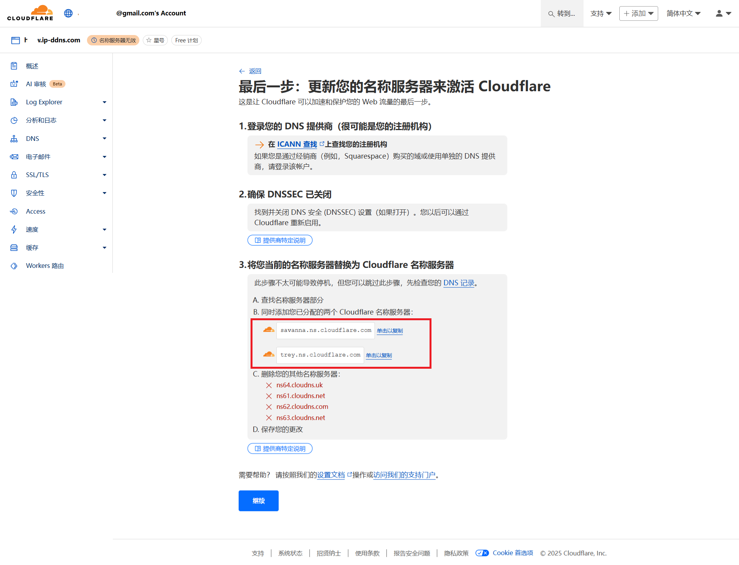Screen dimensions: 739x565
Task: Open the 支持 menu
Action: (x=600, y=13)
